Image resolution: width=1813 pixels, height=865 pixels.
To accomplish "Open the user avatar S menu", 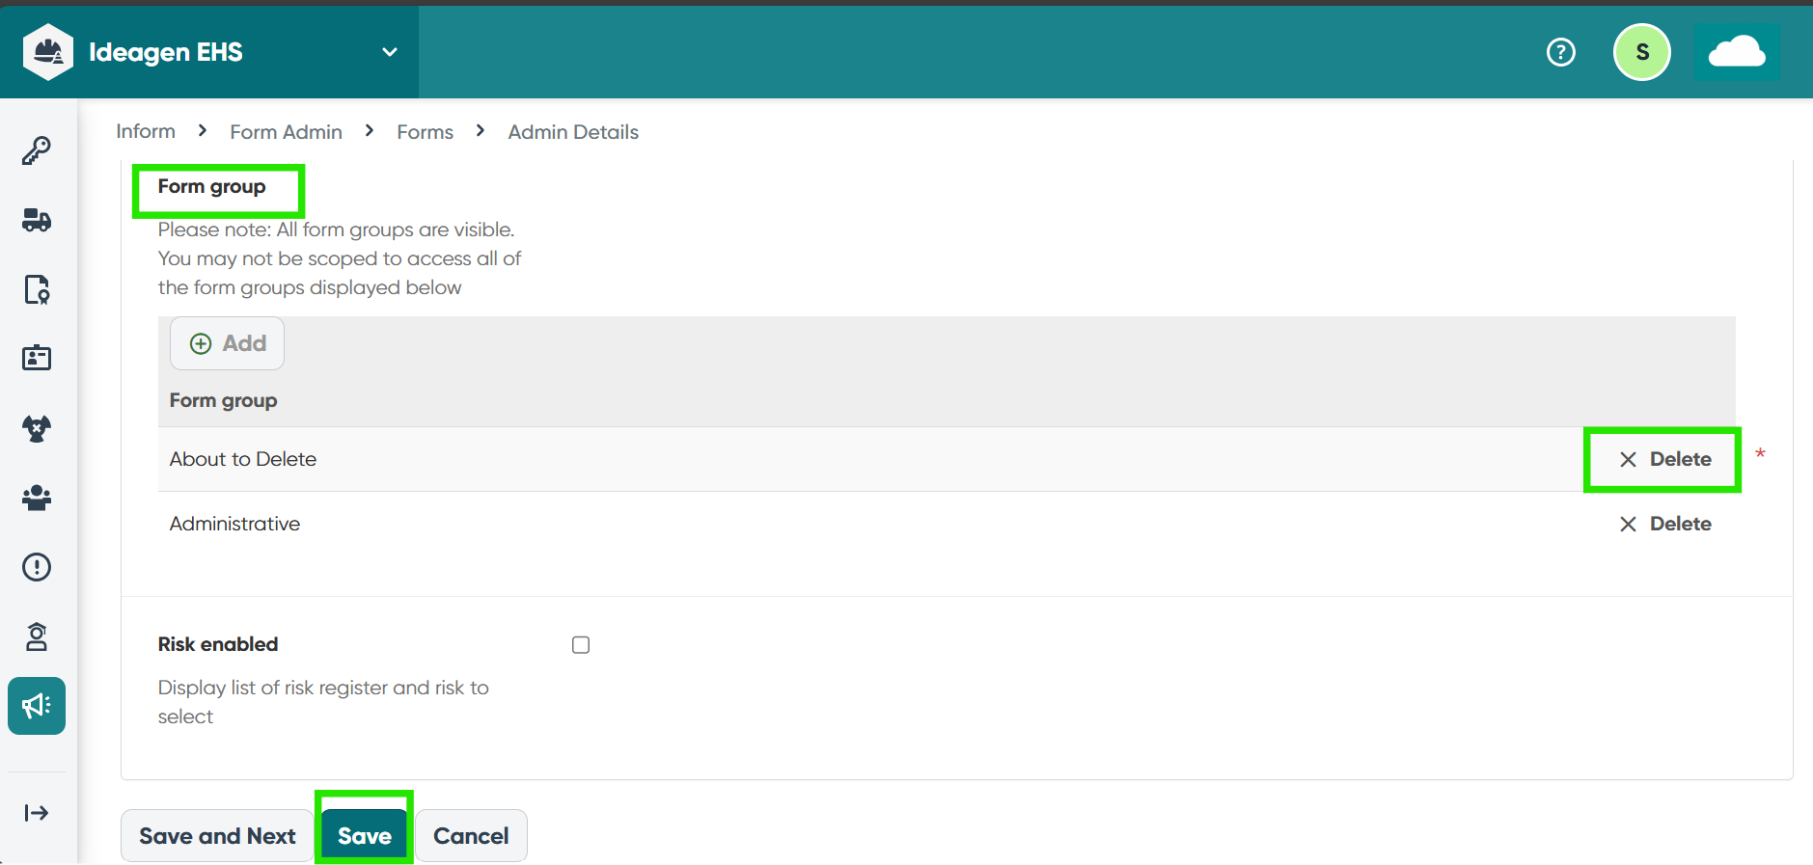I will coord(1641,52).
